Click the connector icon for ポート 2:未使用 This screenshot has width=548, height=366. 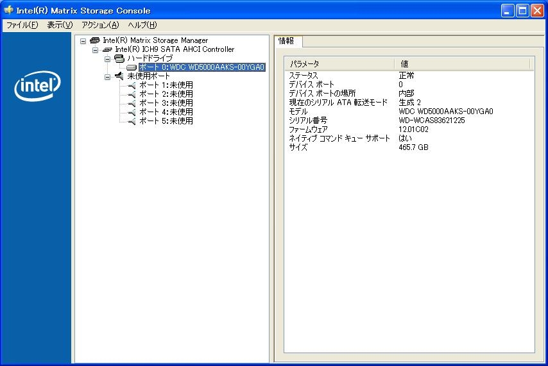point(132,94)
